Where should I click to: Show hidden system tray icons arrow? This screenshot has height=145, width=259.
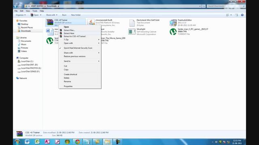coord(212,142)
